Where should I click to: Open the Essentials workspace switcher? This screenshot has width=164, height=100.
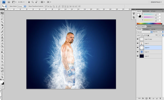(156, 2)
